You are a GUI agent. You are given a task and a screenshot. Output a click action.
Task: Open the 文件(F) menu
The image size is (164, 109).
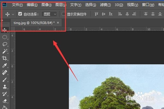point(17,5)
